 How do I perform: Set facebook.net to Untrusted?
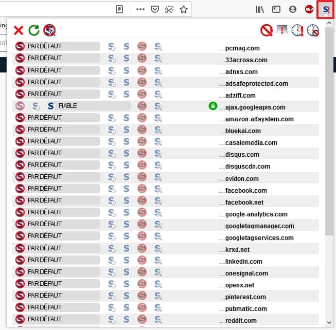pos(142,200)
